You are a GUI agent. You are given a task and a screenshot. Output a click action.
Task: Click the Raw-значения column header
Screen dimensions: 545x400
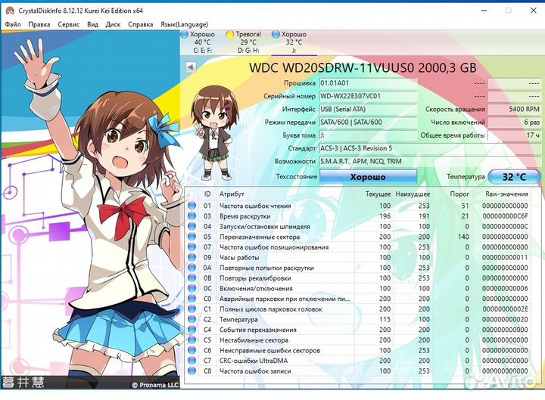coord(506,194)
